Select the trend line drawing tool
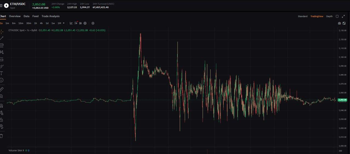350x154 pixels. click(x=2, y=38)
